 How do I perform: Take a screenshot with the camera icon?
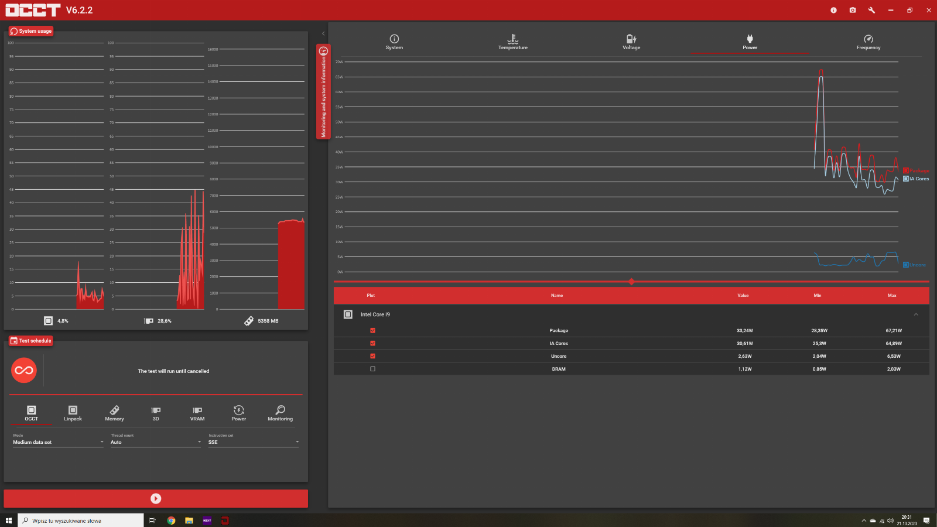(853, 10)
